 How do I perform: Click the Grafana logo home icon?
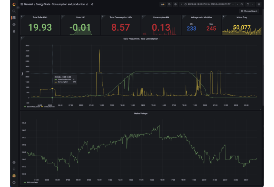click(14, 4)
